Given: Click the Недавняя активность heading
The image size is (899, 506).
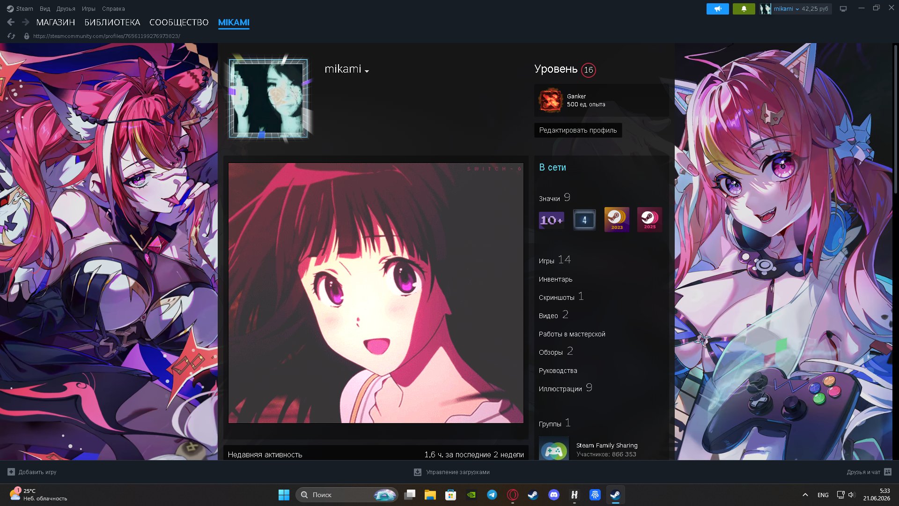Looking at the screenshot, I should [265, 454].
